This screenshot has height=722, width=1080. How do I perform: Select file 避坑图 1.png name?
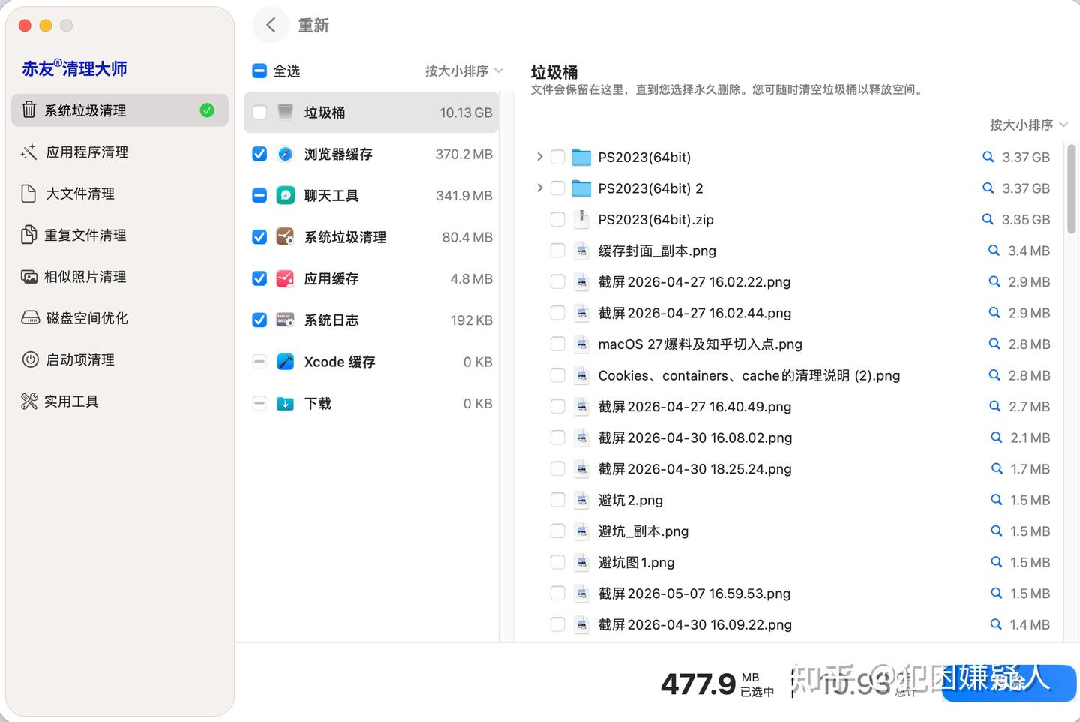[x=636, y=562]
